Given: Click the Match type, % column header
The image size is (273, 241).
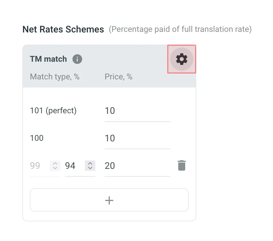Looking at the screenshot, I should click(x=55, y=76).
